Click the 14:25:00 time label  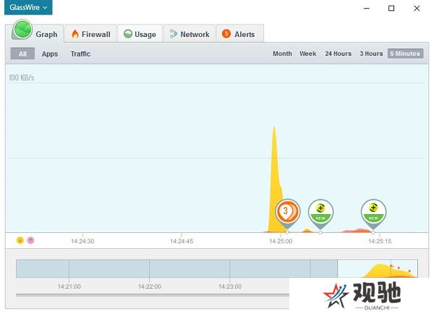coord(281,241)
